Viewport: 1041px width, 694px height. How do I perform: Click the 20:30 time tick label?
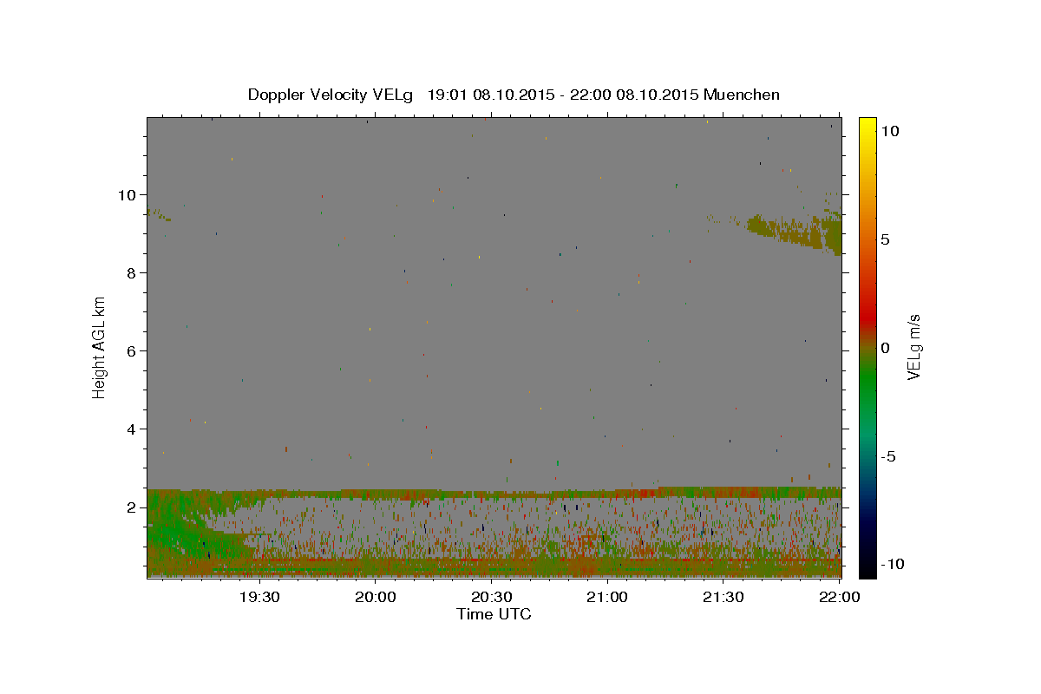(x=491, y=598)
